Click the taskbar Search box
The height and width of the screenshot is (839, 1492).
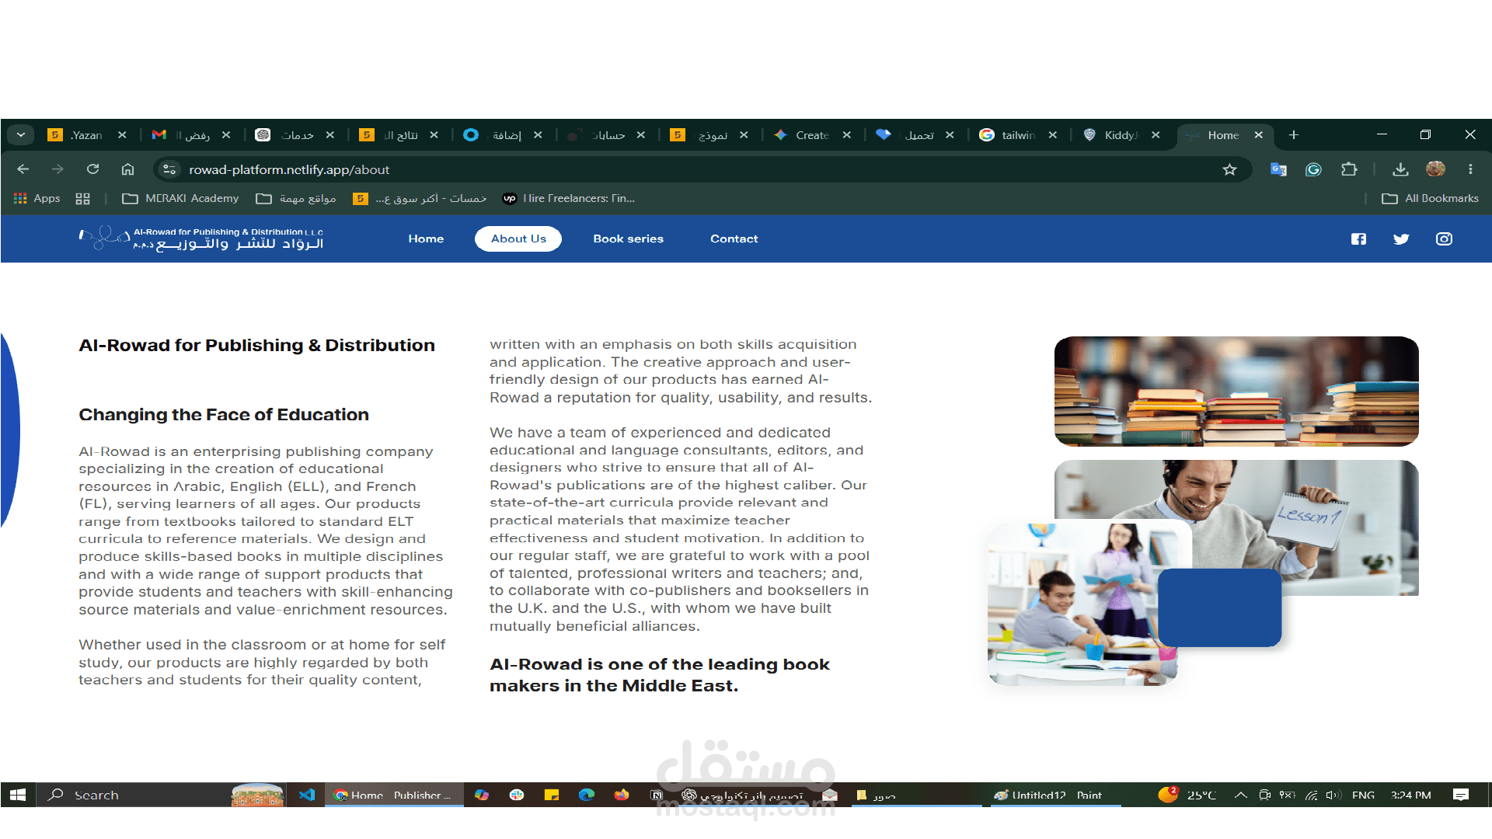click(162, 795)
